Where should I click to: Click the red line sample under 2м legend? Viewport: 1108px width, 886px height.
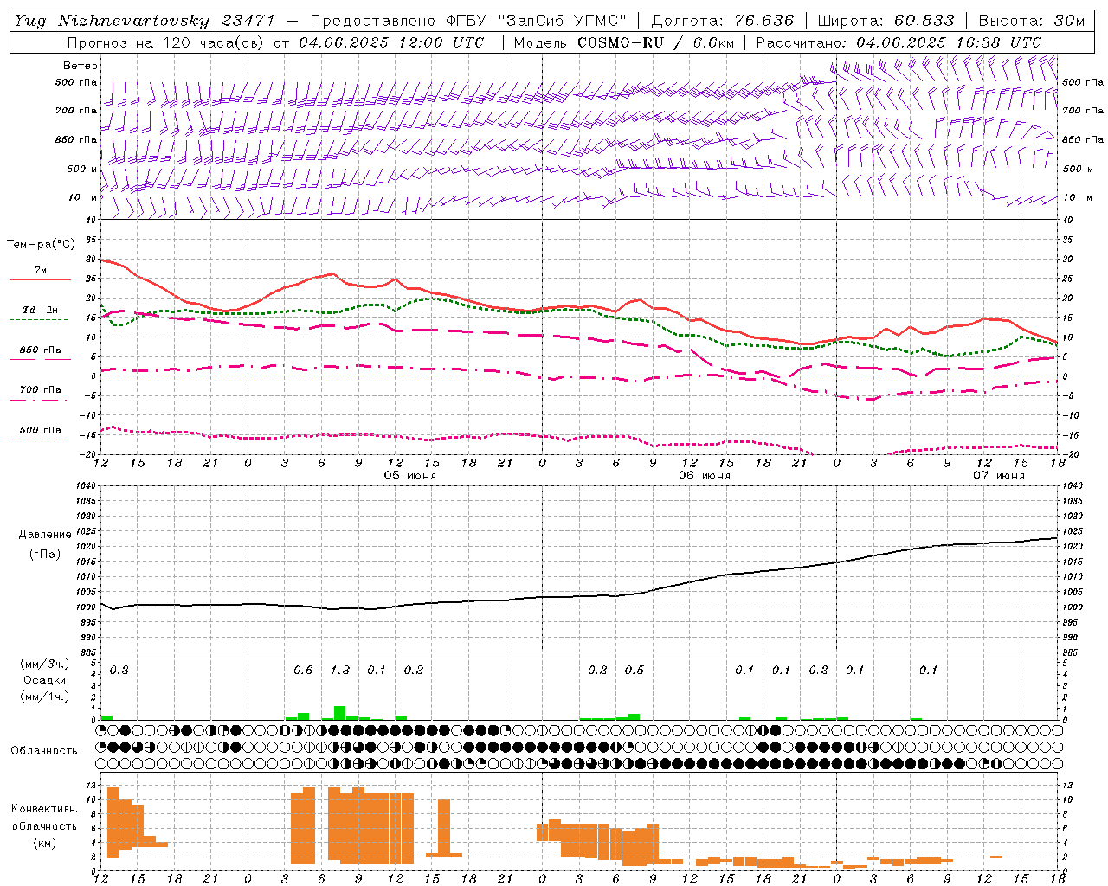[x=41, y=280]
